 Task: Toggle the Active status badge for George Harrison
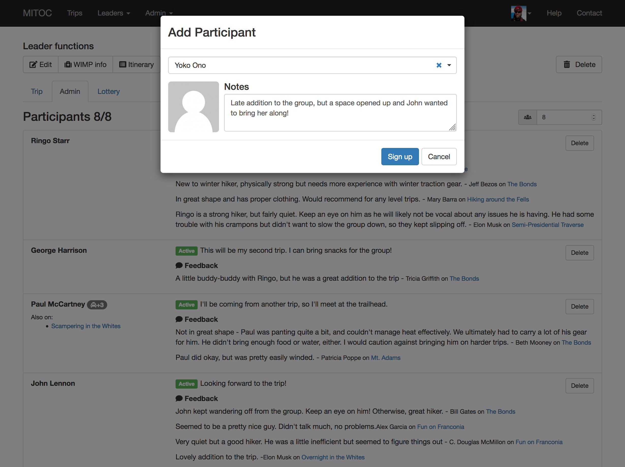point(186,250)
